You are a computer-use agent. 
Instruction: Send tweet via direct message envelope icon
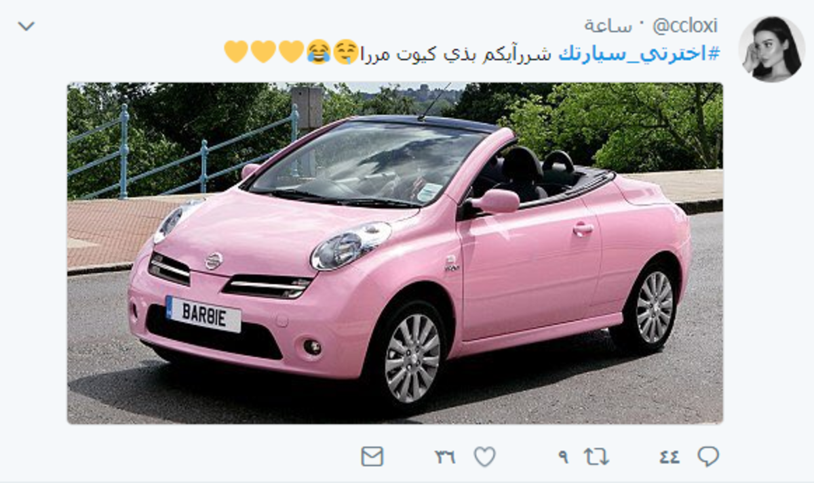pyautogui.click(x=372, y=457)
